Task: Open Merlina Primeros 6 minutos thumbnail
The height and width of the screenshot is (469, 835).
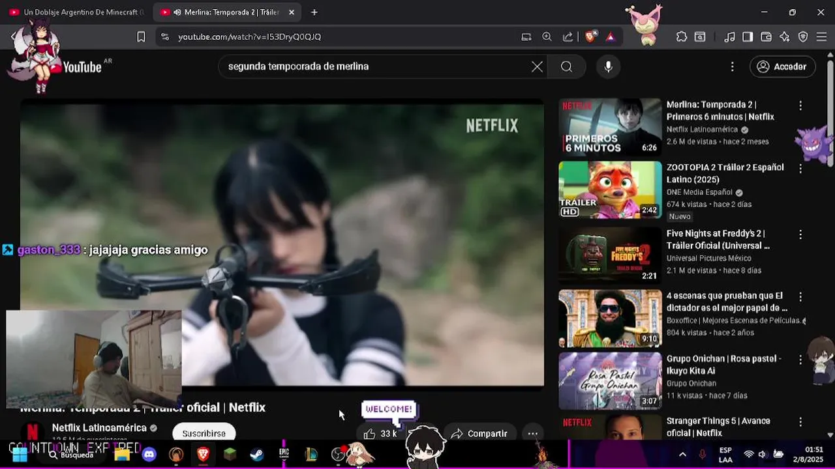Action: click(x=610, y=127)
